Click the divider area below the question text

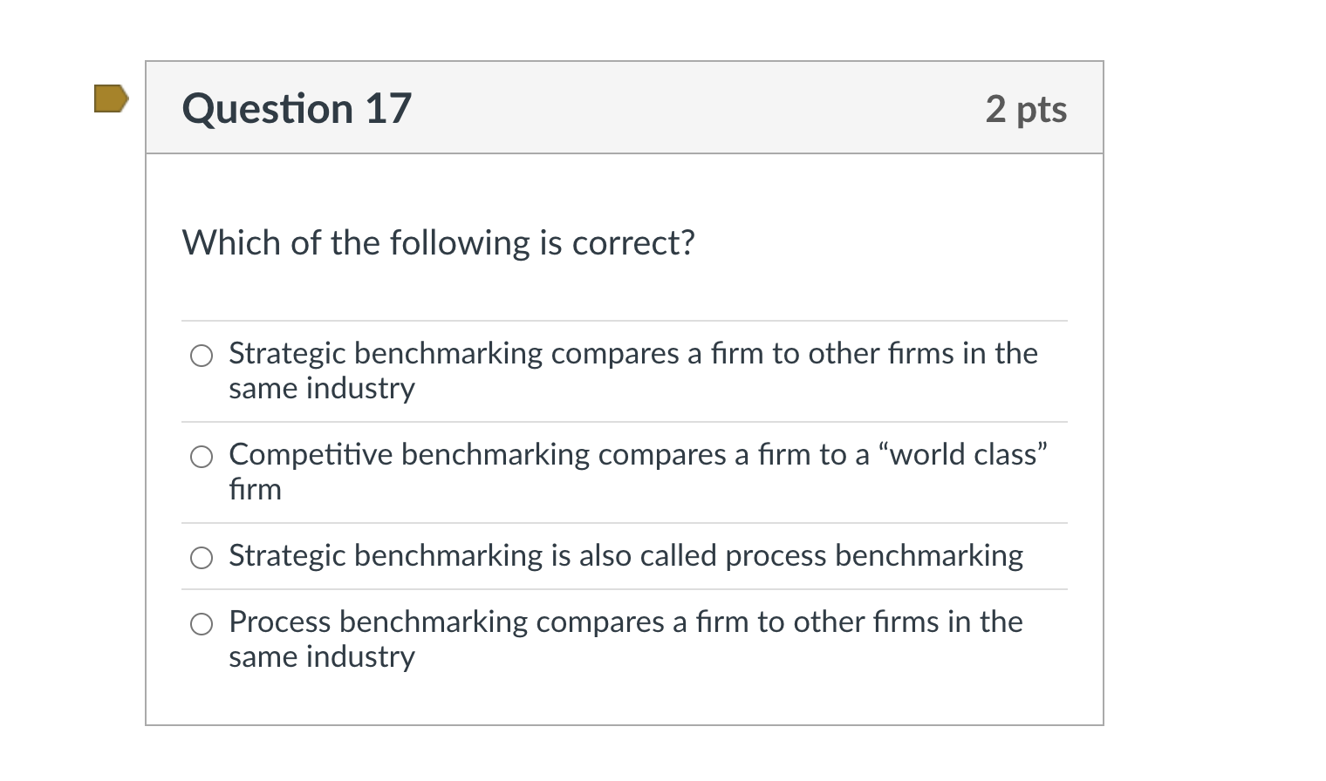625,319
